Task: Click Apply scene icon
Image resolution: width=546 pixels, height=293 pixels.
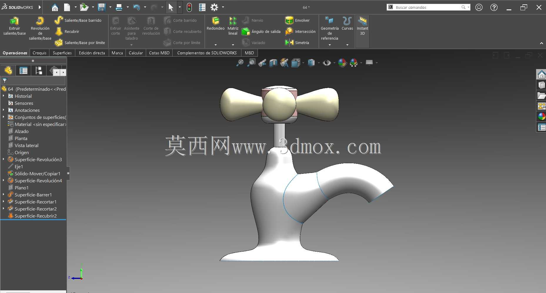Action: click(x=354, y=63)
